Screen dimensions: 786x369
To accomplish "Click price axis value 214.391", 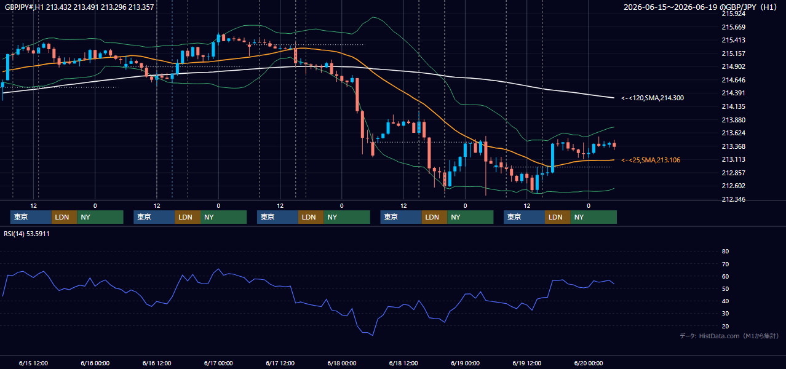I will point(733,93).
